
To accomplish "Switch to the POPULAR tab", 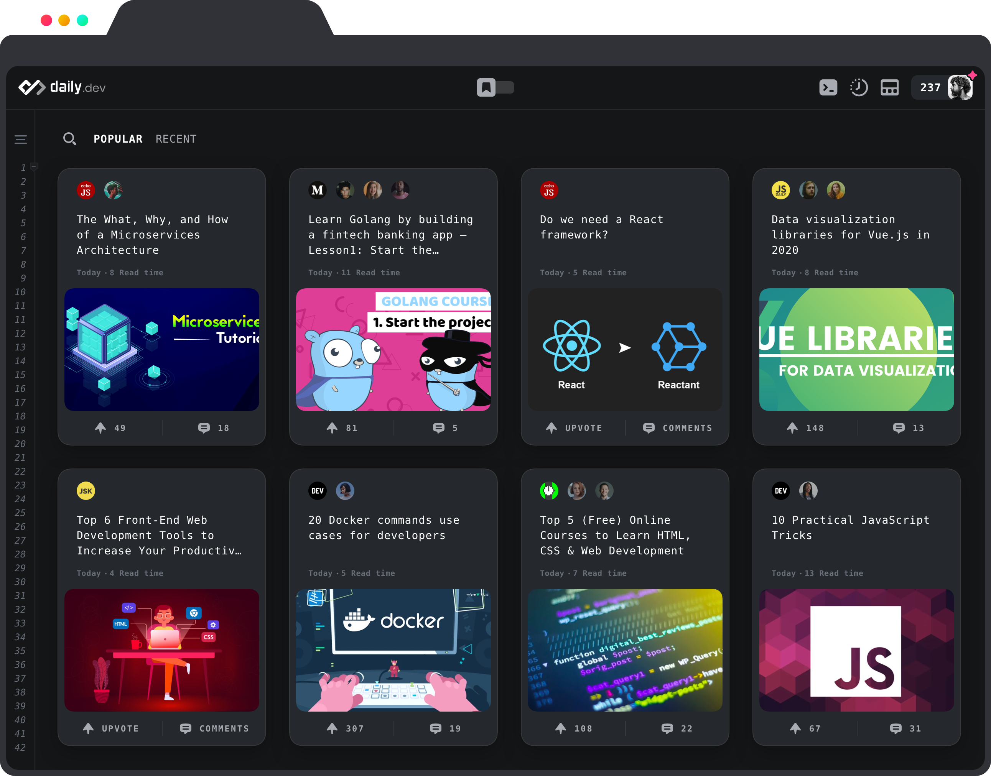I will pos(118,139).
